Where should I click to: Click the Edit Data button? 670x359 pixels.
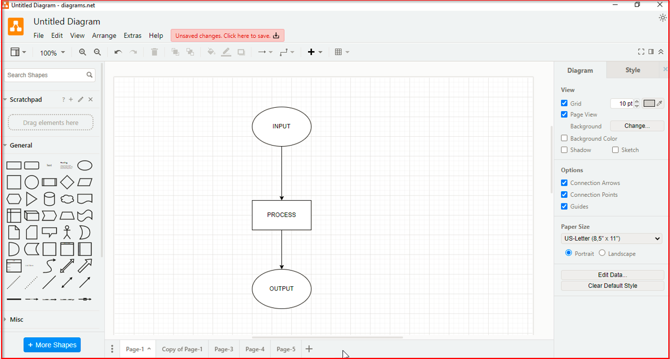pyautogui.click(x=612, y=275)
